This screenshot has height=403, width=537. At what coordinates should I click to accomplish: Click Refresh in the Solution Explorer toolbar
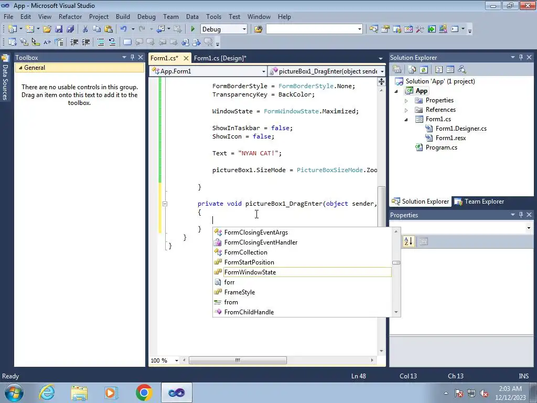(424, 70)
